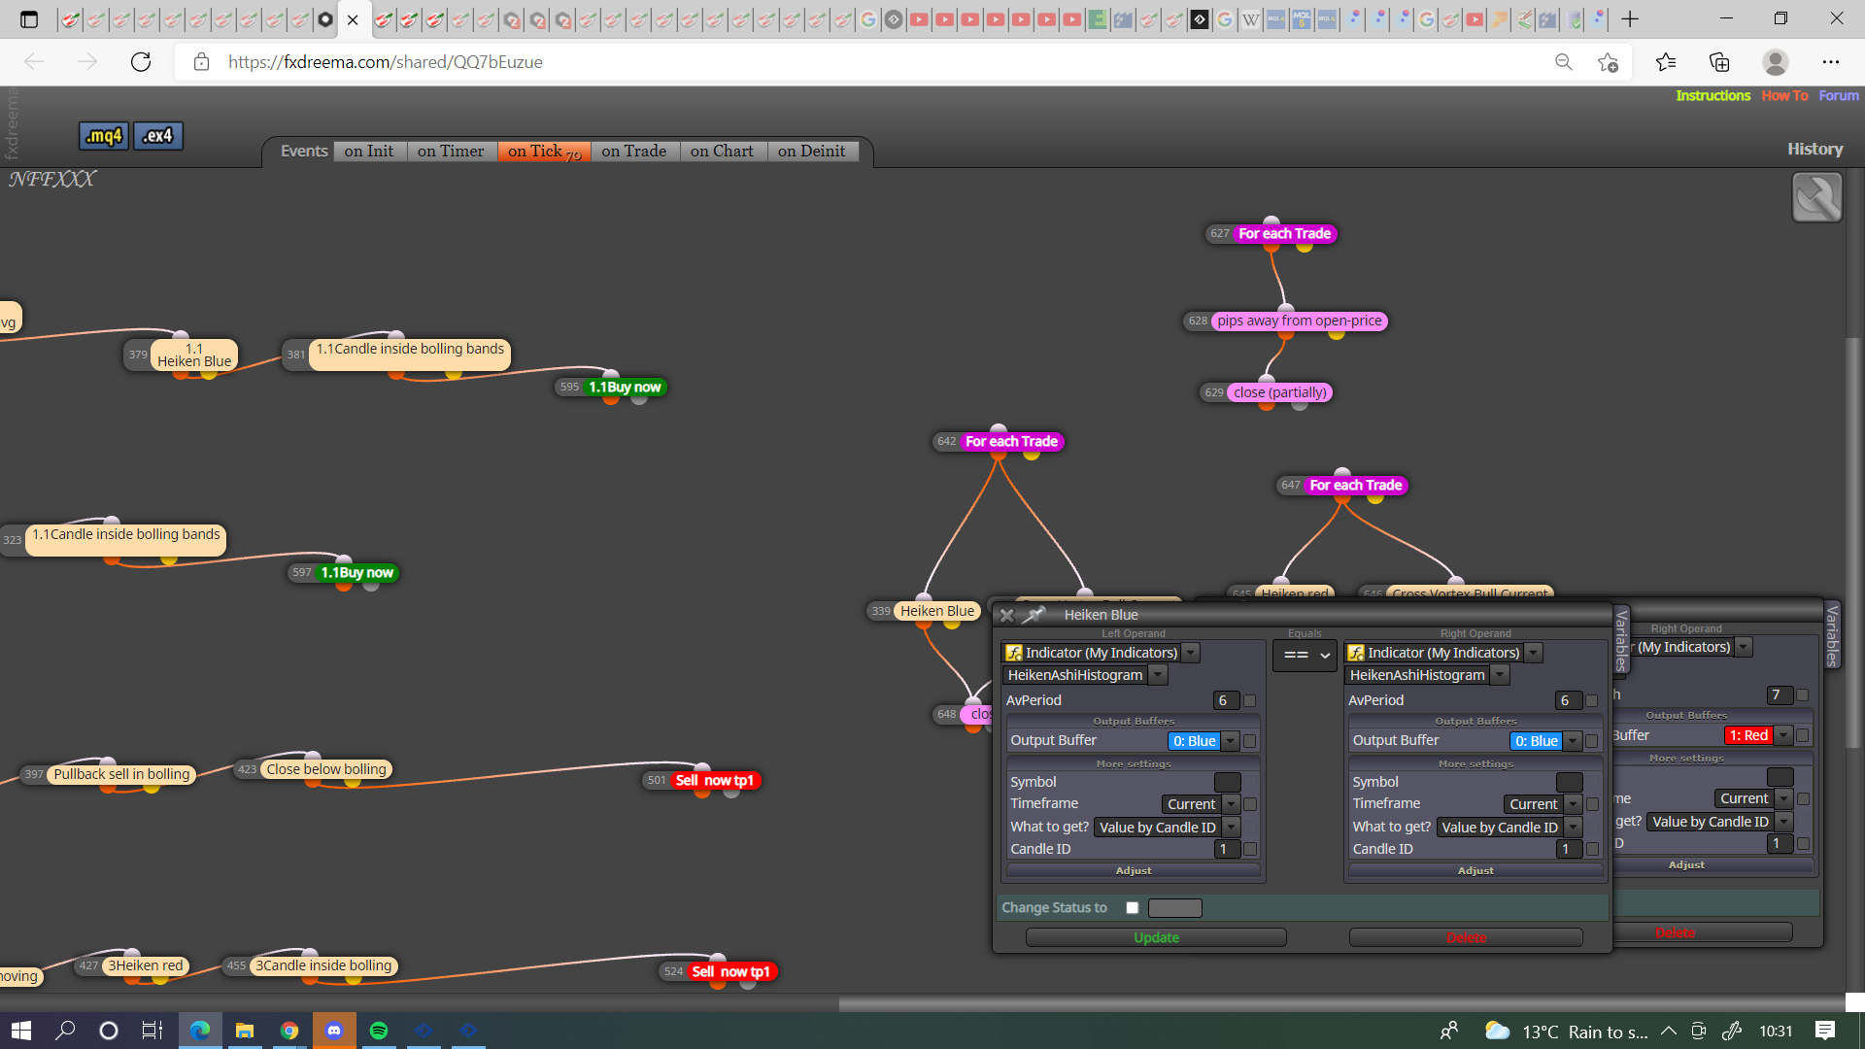Click the browser address bar URL
Viewport: 1865px width, 1049px height.
point(386,62)
